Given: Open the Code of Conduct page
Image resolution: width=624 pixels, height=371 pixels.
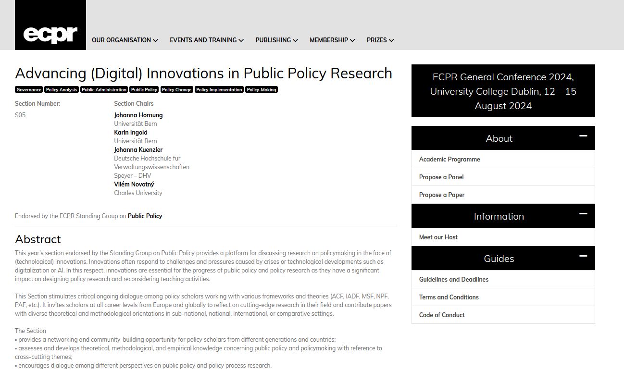Looking at the screenshot, I should click(503, 315).
